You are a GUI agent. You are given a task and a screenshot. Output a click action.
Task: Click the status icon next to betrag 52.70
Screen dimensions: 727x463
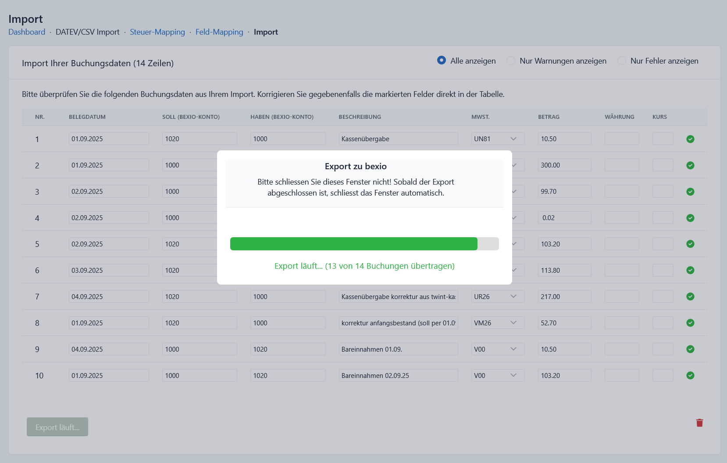pyautogui.click(x=691, y=323)
